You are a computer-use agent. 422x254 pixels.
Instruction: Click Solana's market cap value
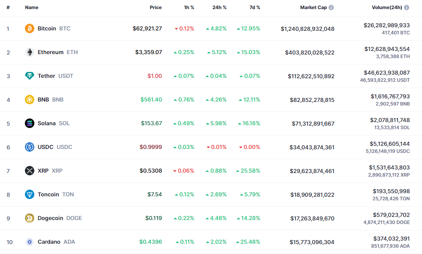pos(313,124)
